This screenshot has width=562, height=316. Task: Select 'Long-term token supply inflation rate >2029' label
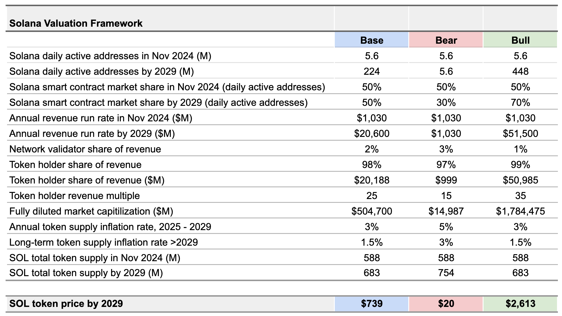pos(103,242)
